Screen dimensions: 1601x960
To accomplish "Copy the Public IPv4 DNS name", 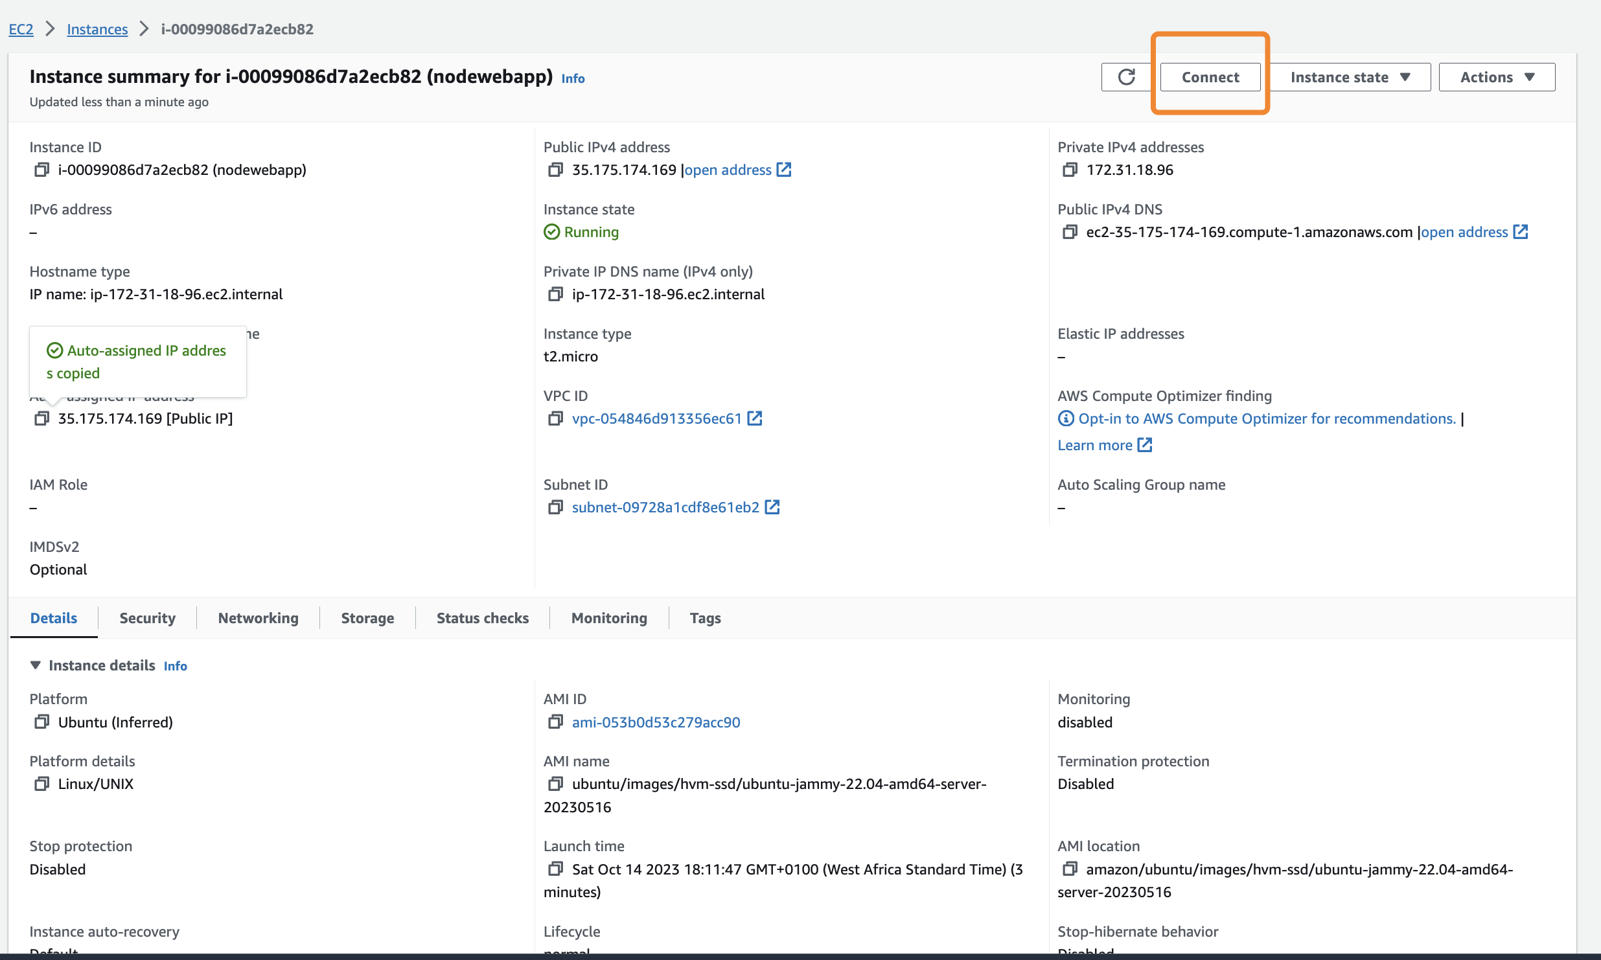I will point(1070,232).
